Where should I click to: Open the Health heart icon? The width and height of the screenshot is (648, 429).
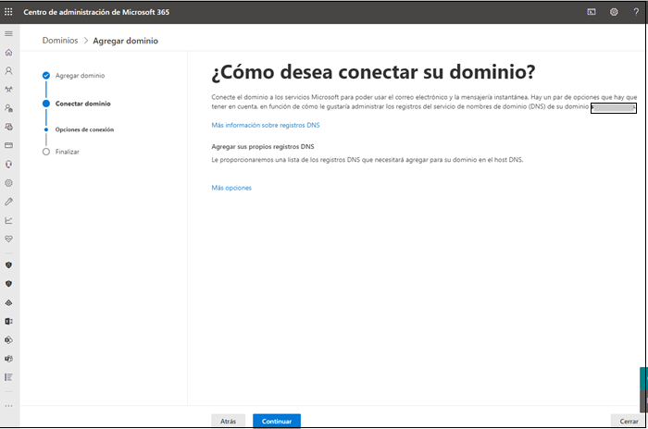pyautogui.click(x=8, y=239)
